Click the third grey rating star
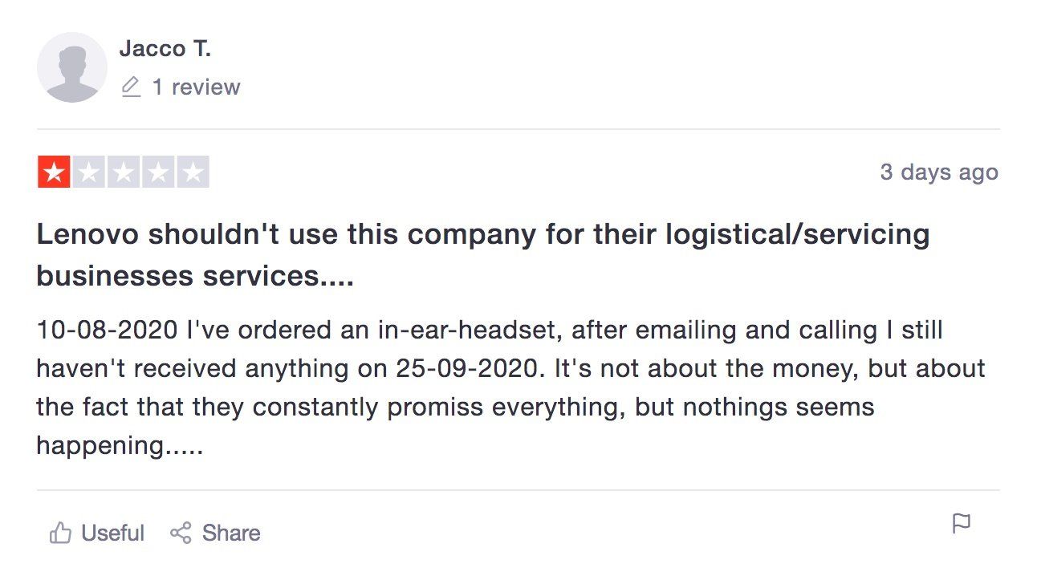 point(123,172)
